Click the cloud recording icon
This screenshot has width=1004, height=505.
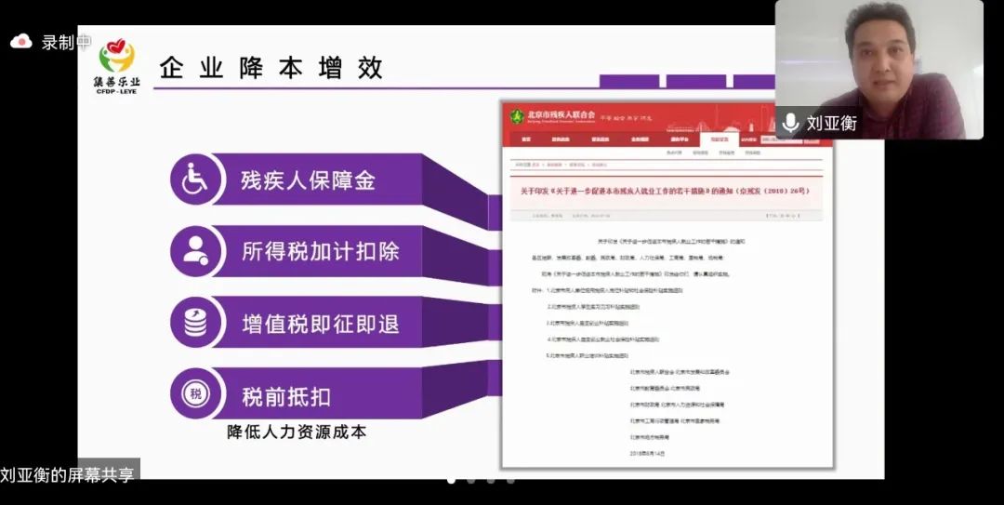[x=21, y=41]
